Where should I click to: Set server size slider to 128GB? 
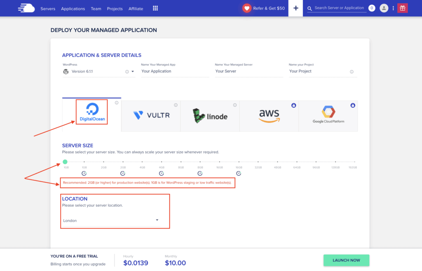(335, 162)
